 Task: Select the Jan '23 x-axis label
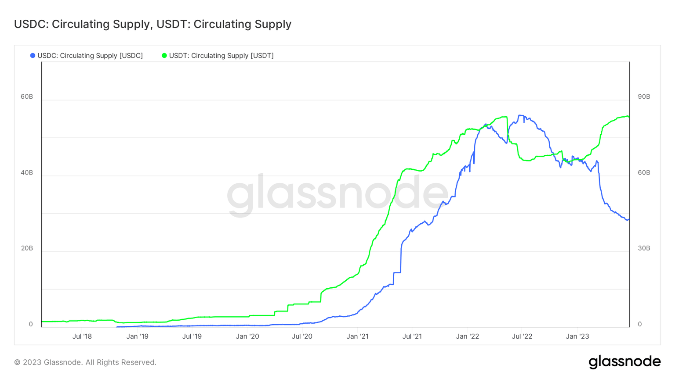pos(577,336)
